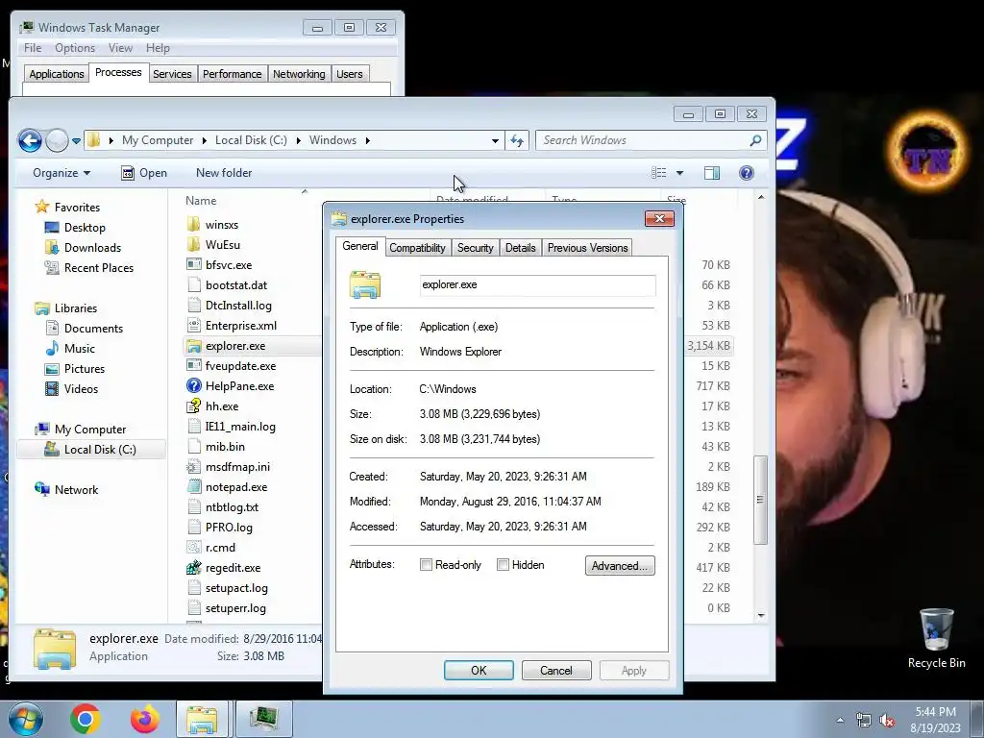
Task: Click the regedit.exe icon
Action: coord(194,567)
